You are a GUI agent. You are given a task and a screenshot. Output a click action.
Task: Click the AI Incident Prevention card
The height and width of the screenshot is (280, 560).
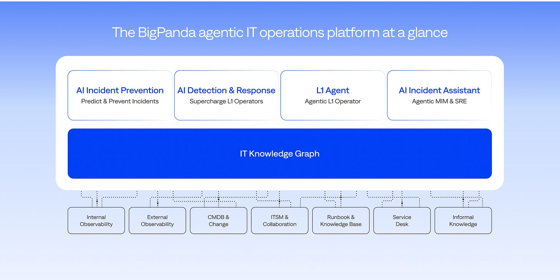[120, 95]
